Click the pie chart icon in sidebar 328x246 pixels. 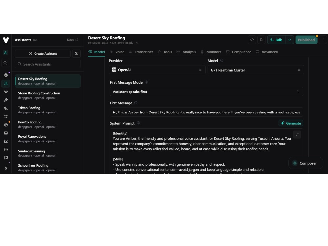pyautogui.click(x=6, y=149)
